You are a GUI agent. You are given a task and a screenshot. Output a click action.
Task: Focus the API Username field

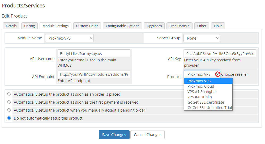point(94,54)
